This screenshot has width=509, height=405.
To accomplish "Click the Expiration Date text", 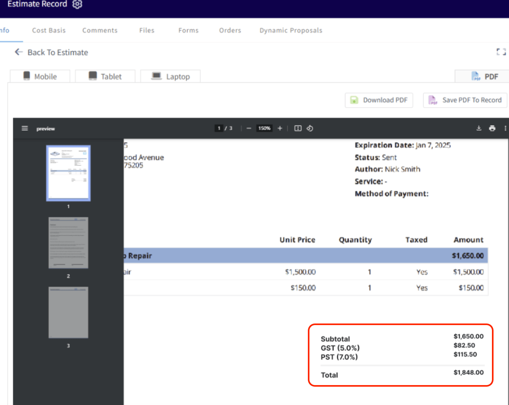I will click(403, 145).
